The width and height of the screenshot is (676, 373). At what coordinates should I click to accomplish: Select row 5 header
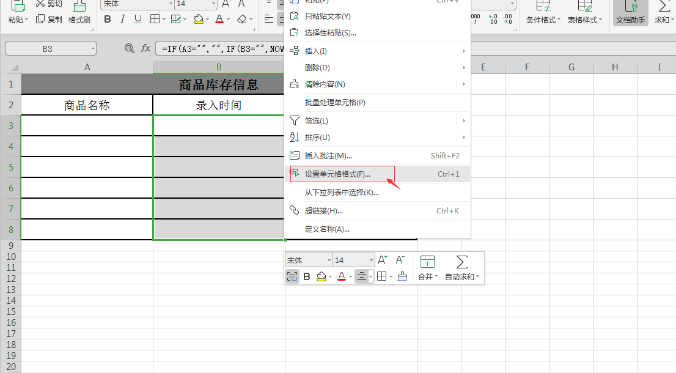point(11,168)
